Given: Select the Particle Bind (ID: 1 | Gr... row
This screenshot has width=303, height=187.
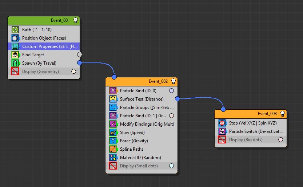Looking at the screenshot, I should (141, 116).
